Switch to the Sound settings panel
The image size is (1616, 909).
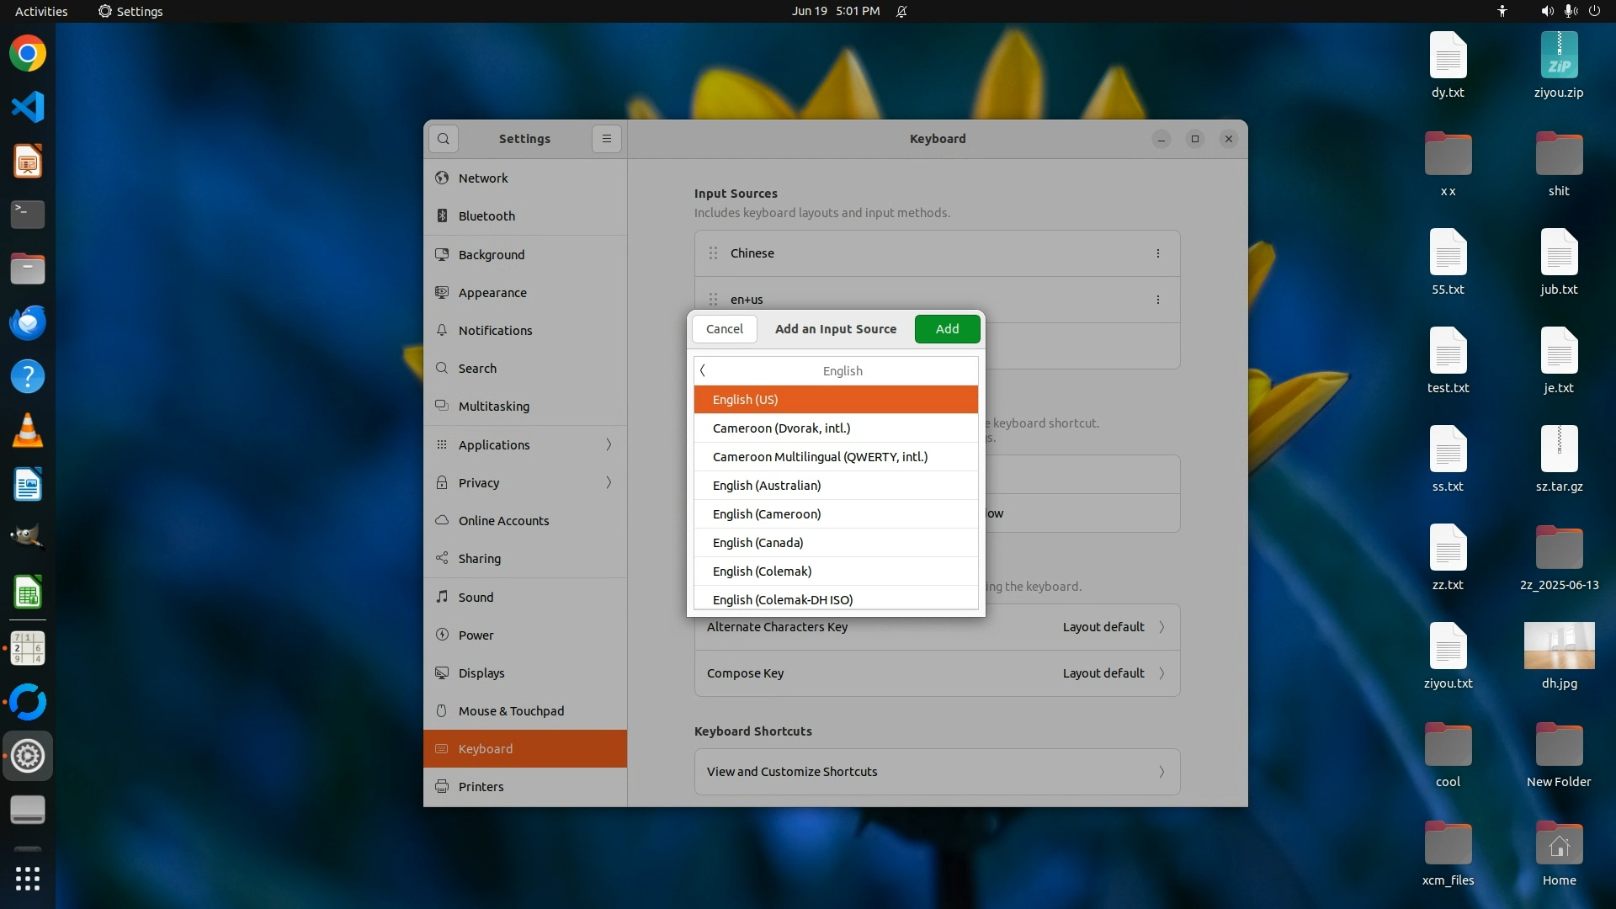tap(476, 598)
